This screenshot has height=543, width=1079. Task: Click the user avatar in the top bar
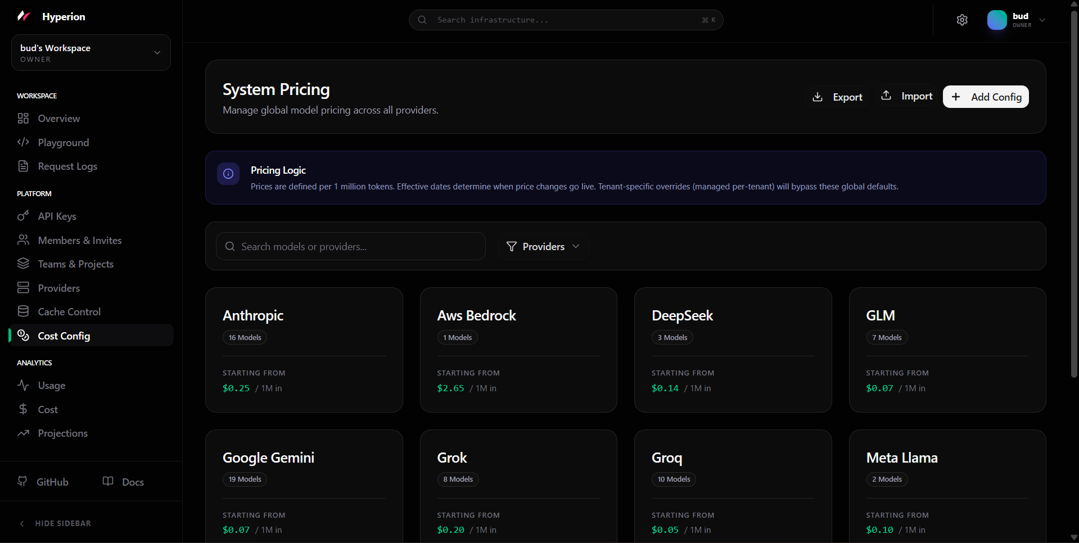997,20
